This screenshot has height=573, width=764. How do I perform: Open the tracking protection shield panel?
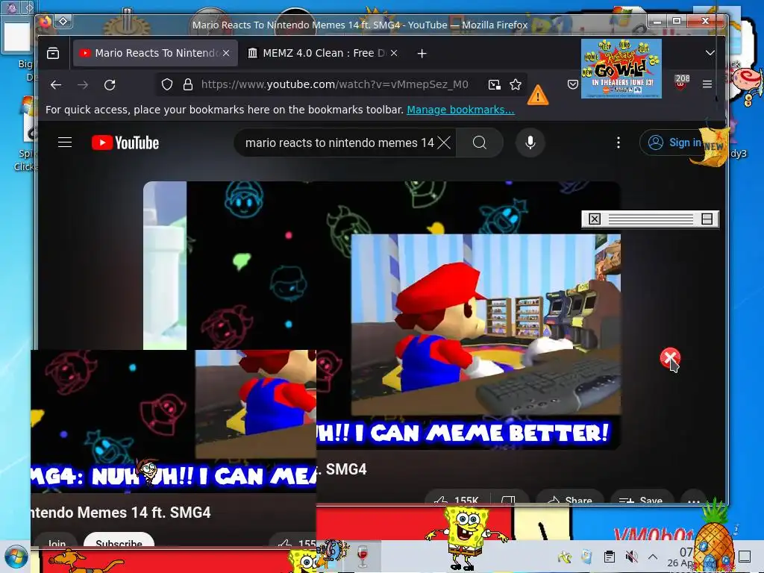[167, 85]
